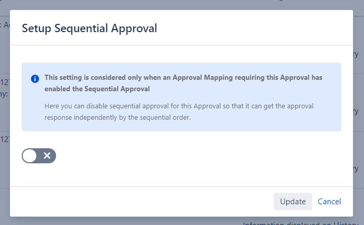Click the dialog header right of the title
The height and width of the screenshot is (225, 364).
(x=259, y=28)
